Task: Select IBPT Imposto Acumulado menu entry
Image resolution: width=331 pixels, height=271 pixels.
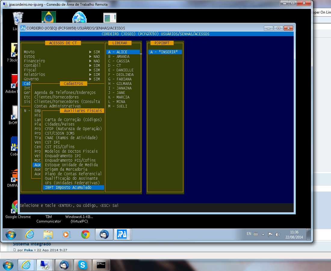Action: click(x=68, y=188)
